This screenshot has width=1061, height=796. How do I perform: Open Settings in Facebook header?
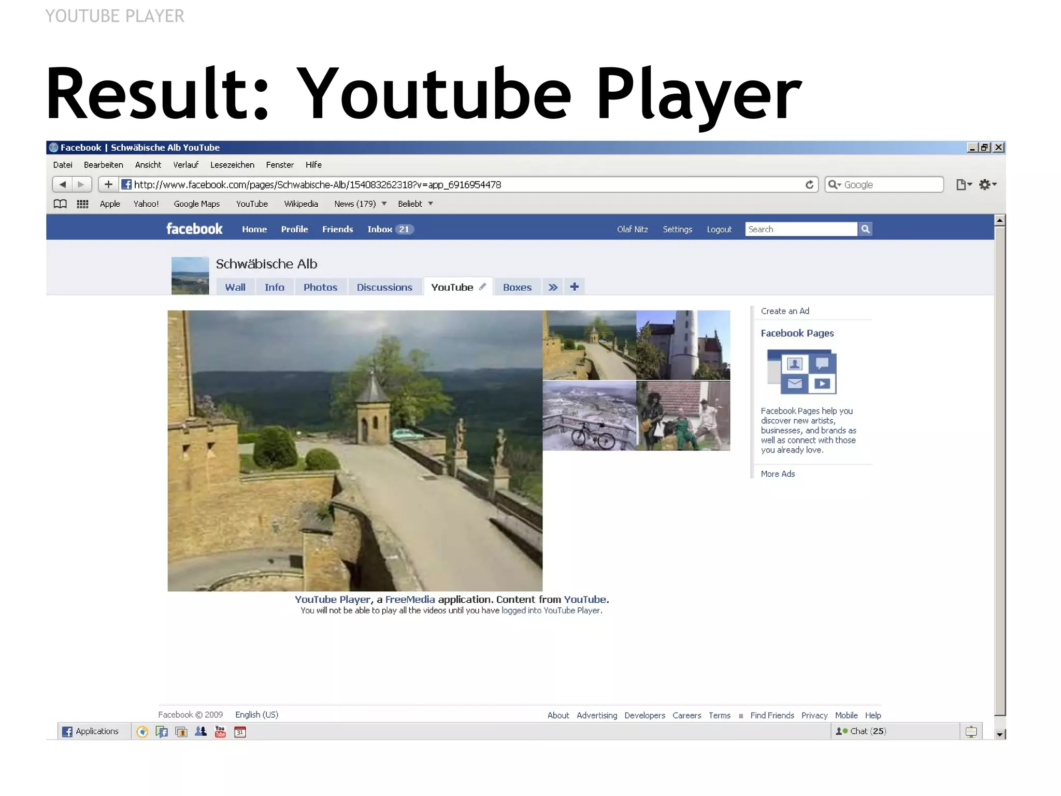[677, 229]
